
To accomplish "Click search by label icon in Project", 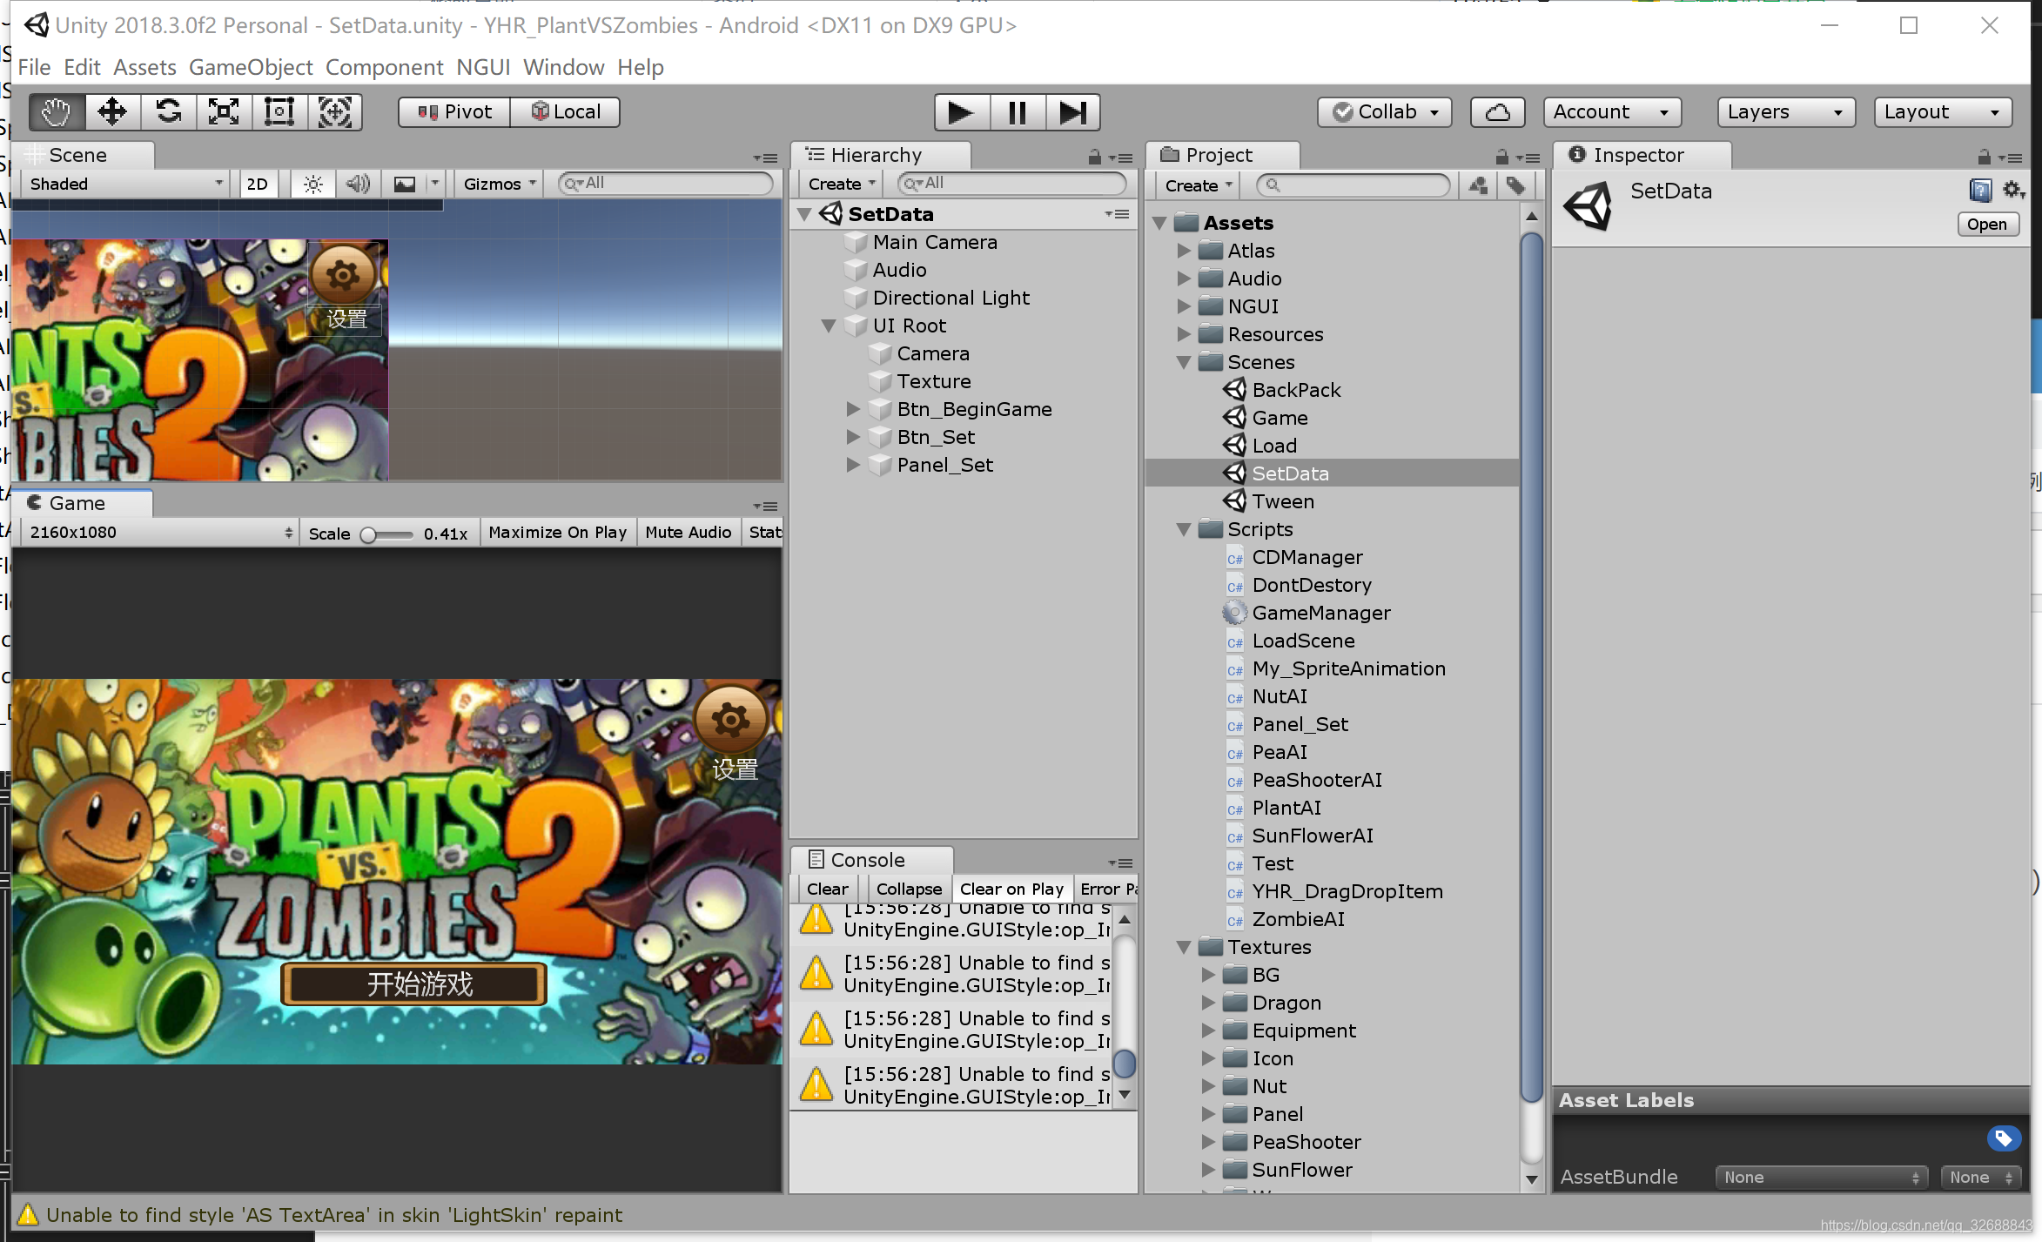I will tap(1515, 185).
